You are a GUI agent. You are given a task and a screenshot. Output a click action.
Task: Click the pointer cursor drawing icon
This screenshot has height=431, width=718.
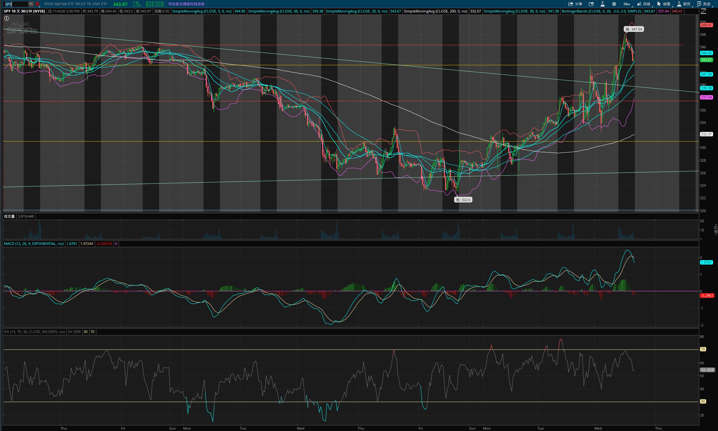click(659, 4)
